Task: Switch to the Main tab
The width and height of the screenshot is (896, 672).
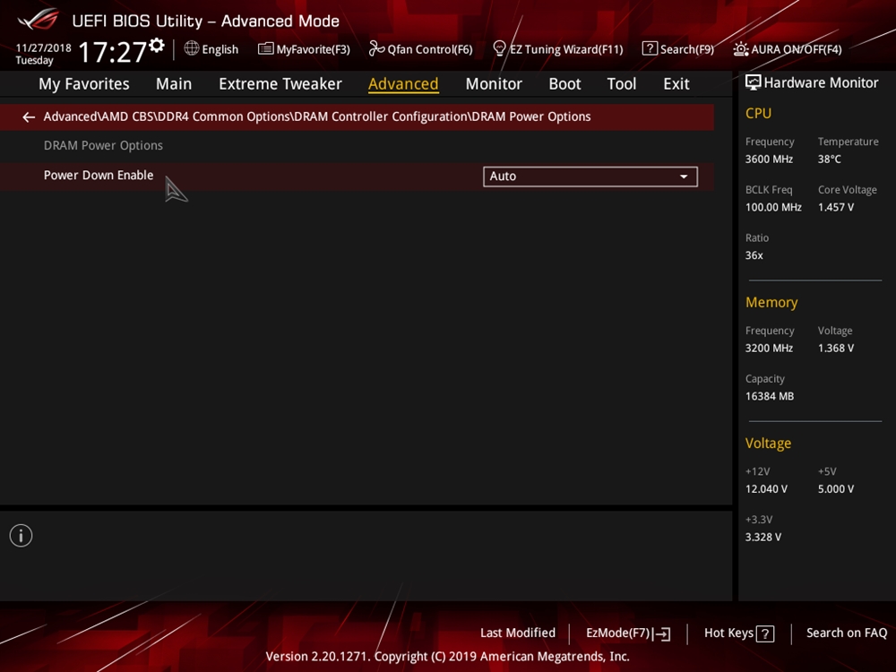Action: coord(174,84)
